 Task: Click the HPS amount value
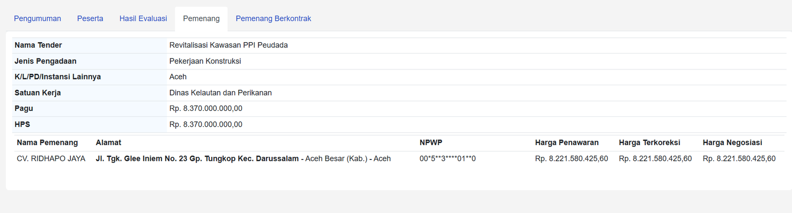[206, 124]
